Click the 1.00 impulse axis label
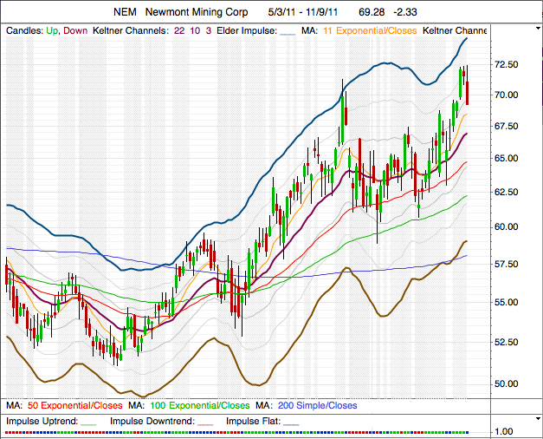Image resolution: width=543 pixels, height=439 pixels. (x=504, y=432)
